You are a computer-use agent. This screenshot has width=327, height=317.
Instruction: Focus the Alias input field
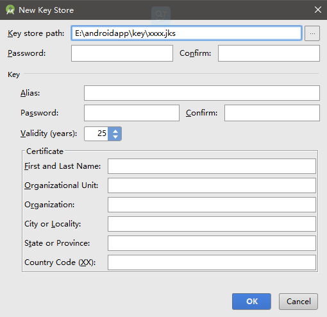(x=202, y=93)
